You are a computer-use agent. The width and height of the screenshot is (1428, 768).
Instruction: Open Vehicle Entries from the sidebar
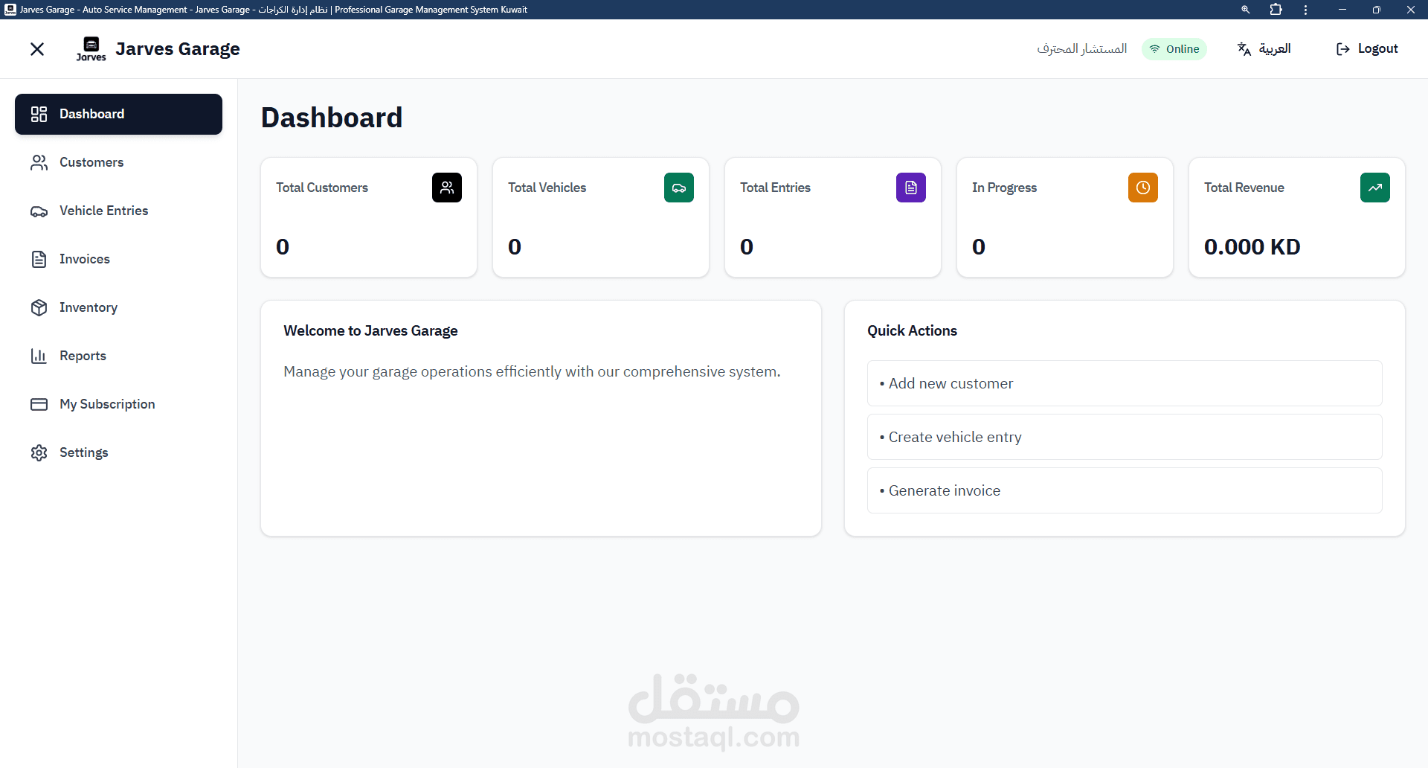pyautogui.click(x=118, y=211)
